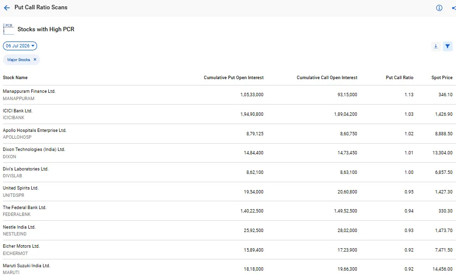Remove the Major Stocks filter chip
The height and width of the screenshot is (277, 456).
click(x=35, y=60)
